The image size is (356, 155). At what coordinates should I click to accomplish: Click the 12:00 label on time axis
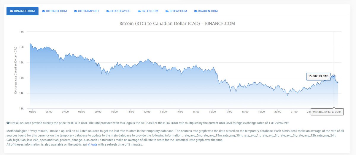coord(147,112)
